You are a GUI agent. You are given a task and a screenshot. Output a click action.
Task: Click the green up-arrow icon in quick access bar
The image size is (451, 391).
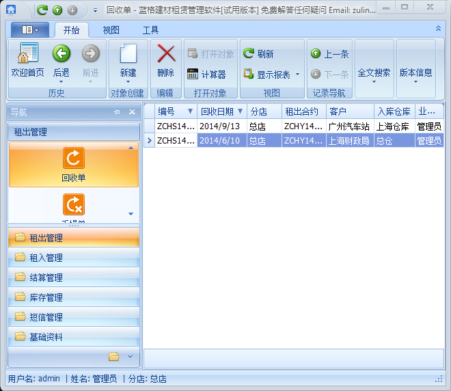pos(57,10)
